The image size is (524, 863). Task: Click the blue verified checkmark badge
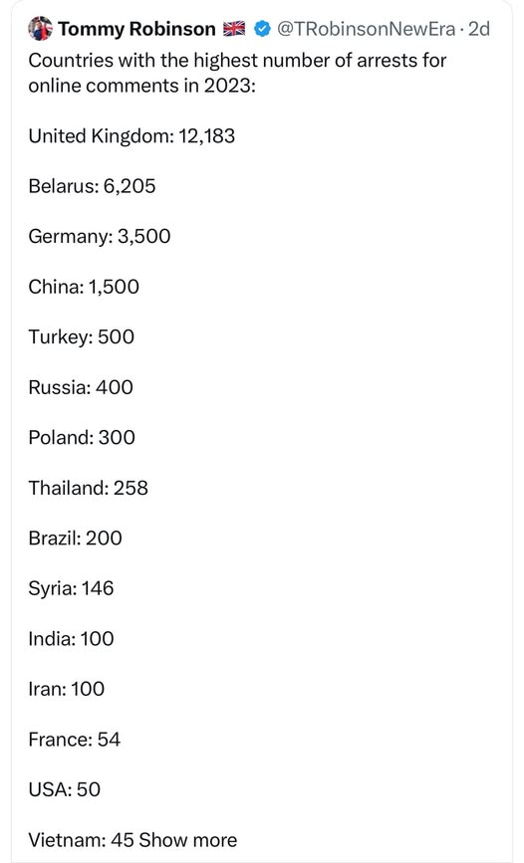(x=262, y=29)
